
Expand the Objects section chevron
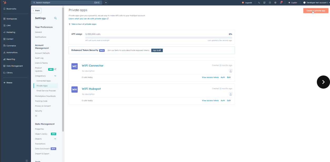[x=55, y=139]
